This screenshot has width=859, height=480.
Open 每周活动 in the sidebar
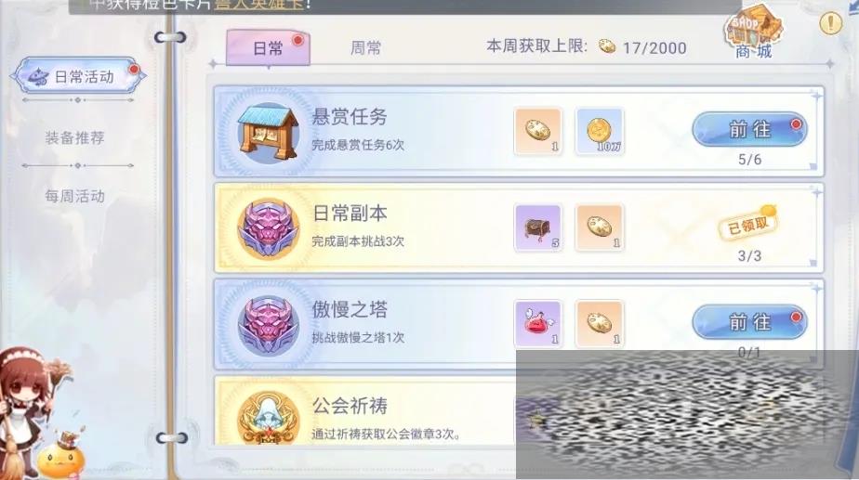tap(75, 196)
